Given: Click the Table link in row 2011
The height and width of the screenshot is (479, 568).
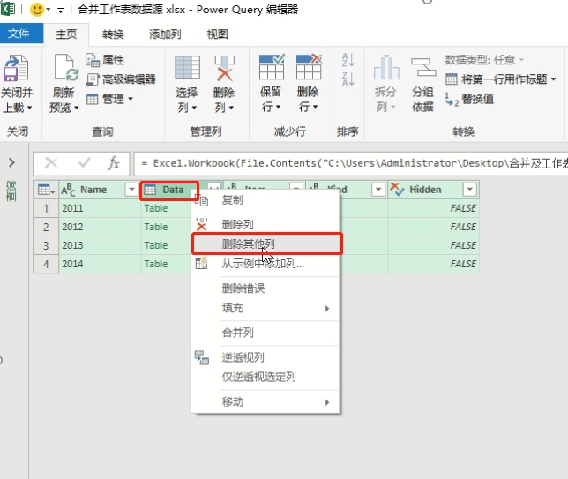Looking at the screenshot, I should click(x=156, y=208).
